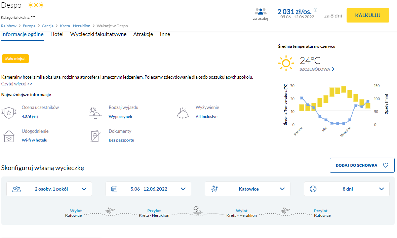Screen dimensions: 397x238
Task: Expand the Katowice departure airport dropdown
Action: click(x=247, y=189)
